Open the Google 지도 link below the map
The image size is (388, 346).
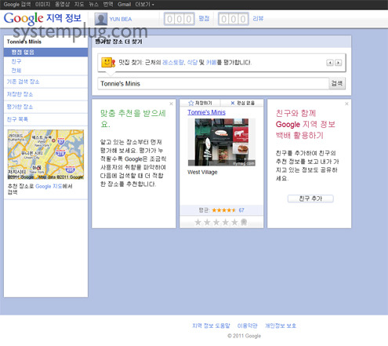pos(49,186)
